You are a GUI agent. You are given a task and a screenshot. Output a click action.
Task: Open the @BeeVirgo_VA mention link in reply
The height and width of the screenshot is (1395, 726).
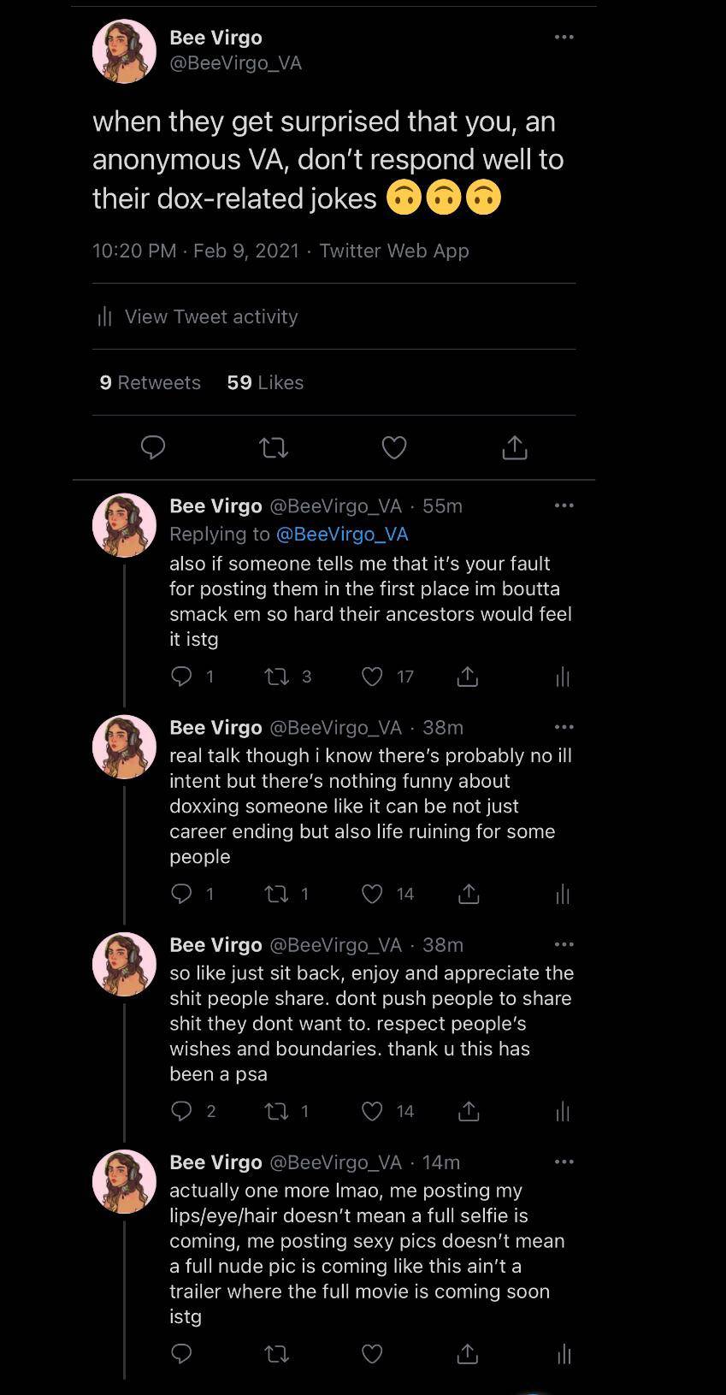(x=342, y=534)
